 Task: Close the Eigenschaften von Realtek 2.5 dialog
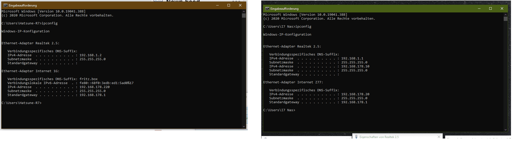click(439, 137)
